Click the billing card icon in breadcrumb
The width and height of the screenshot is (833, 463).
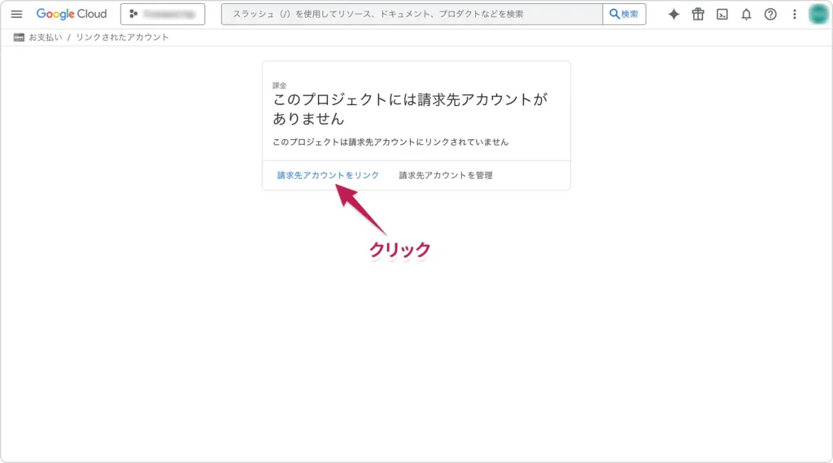tap(19, 37)
